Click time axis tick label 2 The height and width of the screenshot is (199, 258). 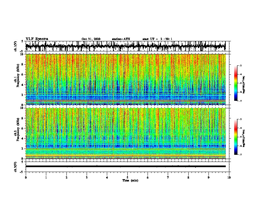pyautogui.click(x=66, y=178)
